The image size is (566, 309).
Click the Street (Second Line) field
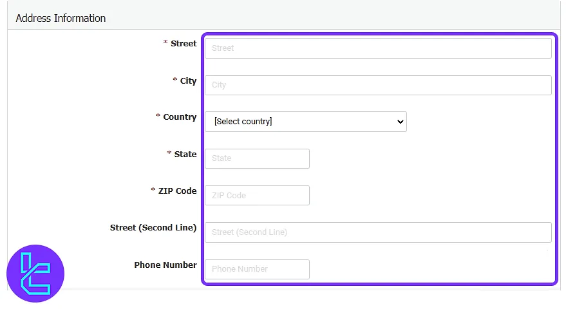point(378,232)
